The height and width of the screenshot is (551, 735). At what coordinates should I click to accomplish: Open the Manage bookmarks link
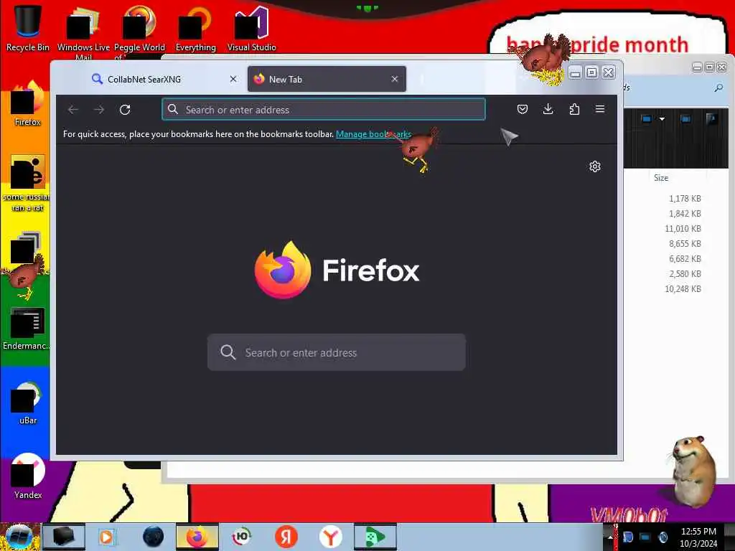pyautogui.click(x=373, y=134)
